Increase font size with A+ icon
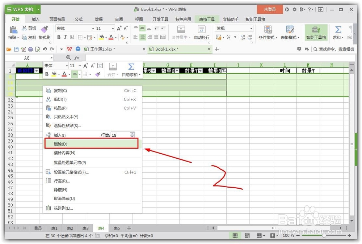 click(x=119, y=28)
